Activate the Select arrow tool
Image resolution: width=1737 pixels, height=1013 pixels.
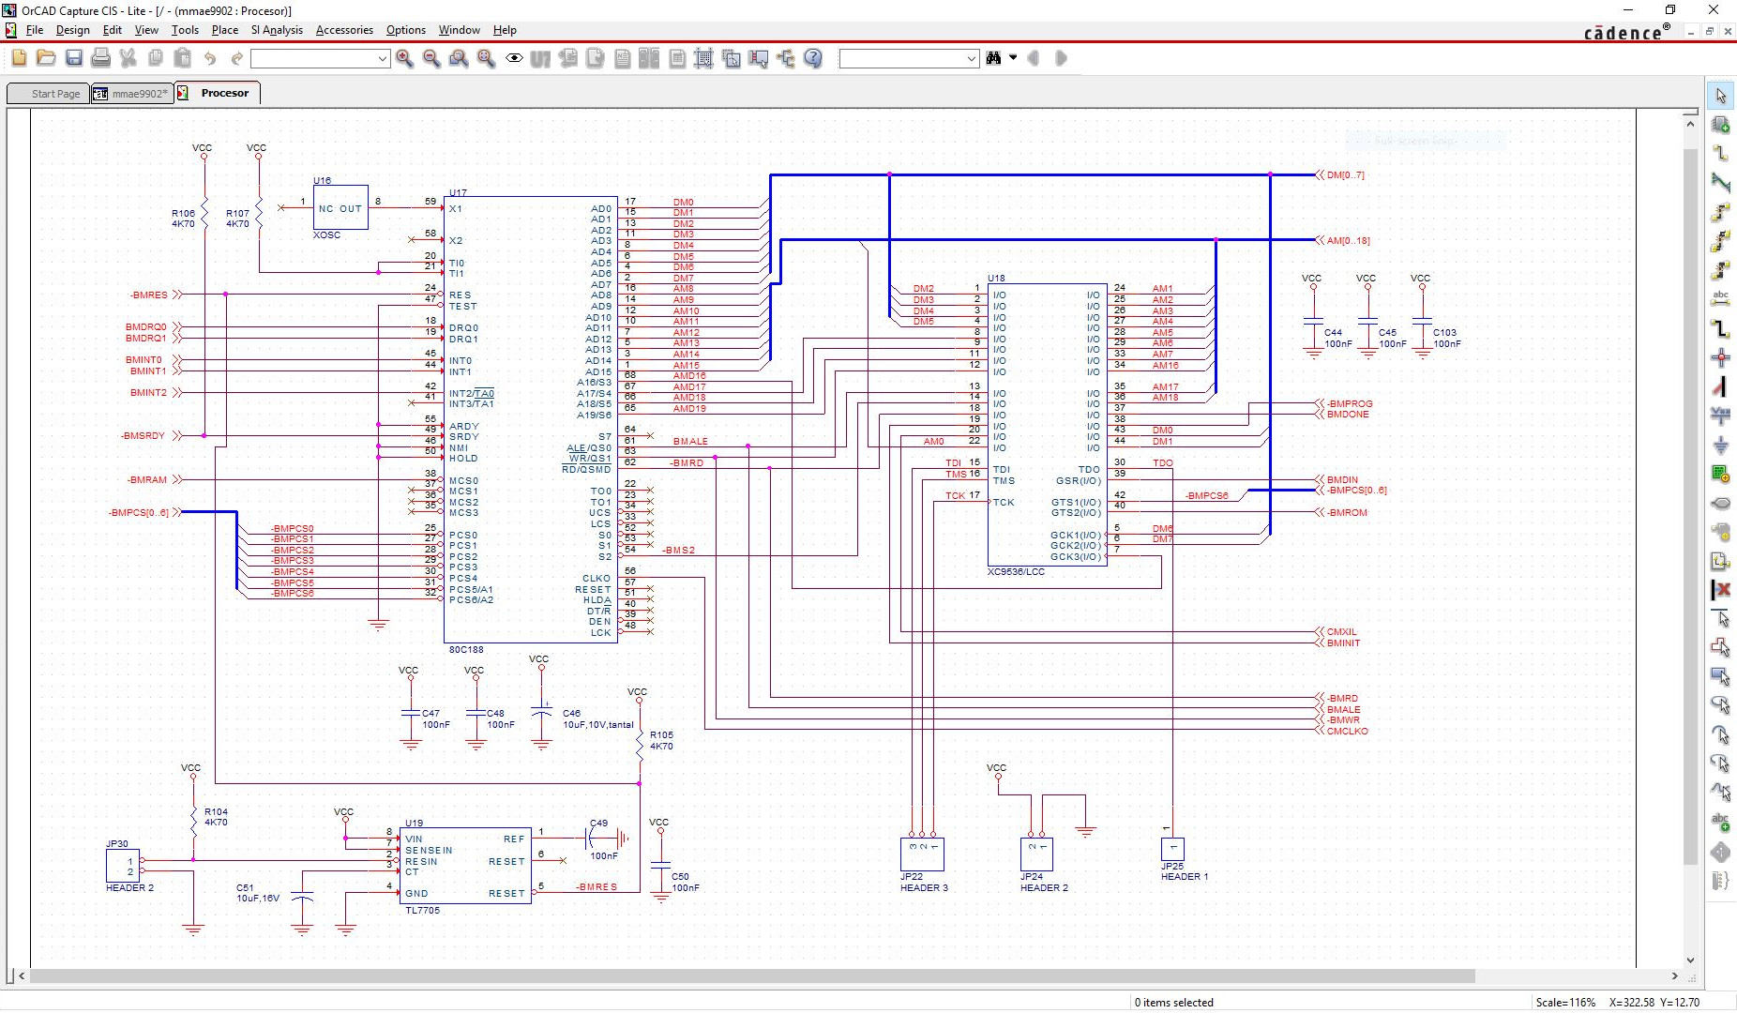[1720, 96]
